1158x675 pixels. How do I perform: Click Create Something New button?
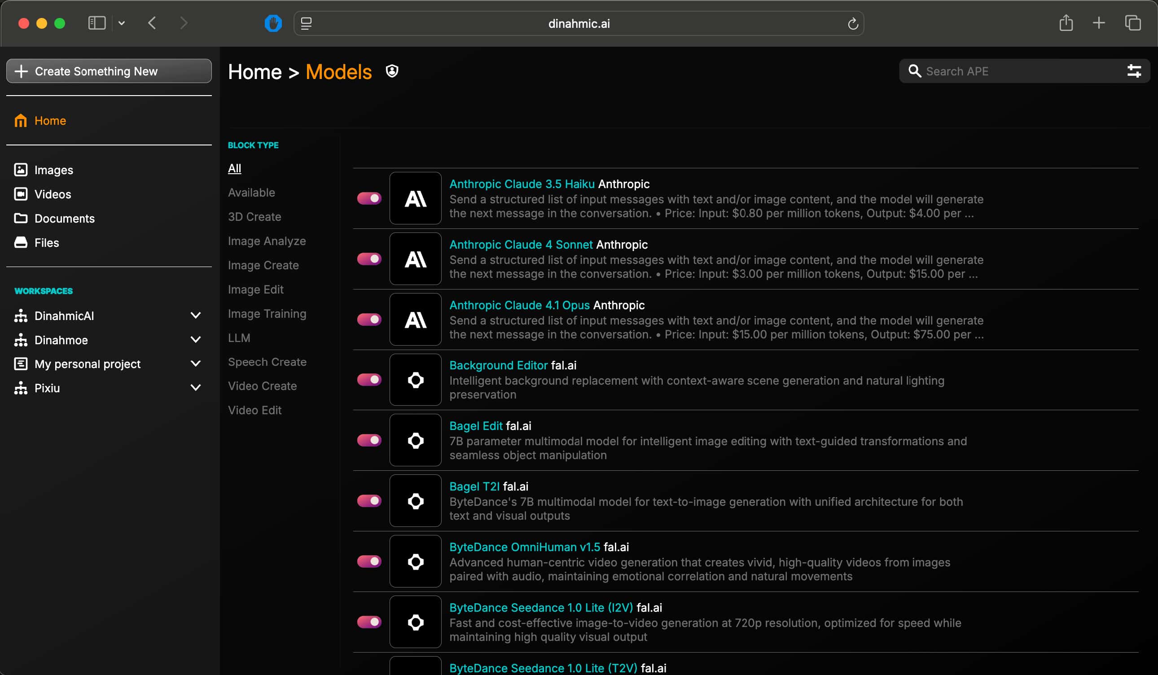(x=109, y=71)
